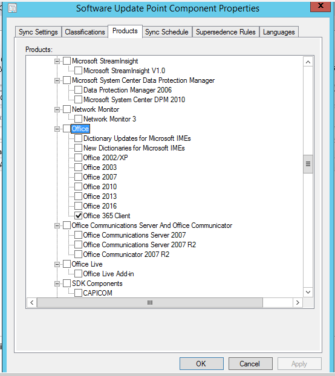Check Office Communications Server And Office Communicator box
Screen dimensions: 335x376
[x=67, y=225]
